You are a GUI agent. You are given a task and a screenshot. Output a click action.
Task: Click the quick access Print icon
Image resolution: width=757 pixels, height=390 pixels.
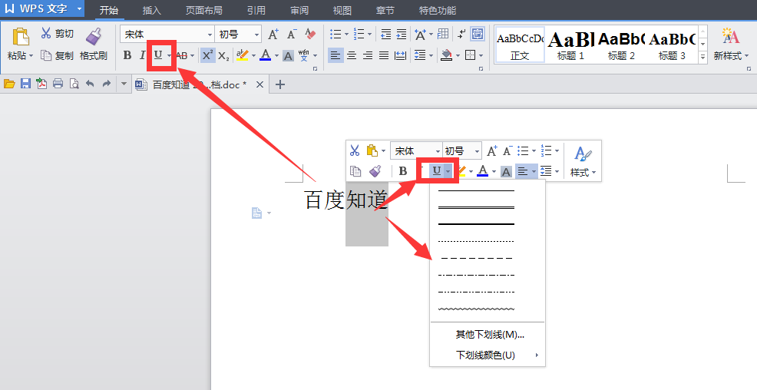[58, 84]
